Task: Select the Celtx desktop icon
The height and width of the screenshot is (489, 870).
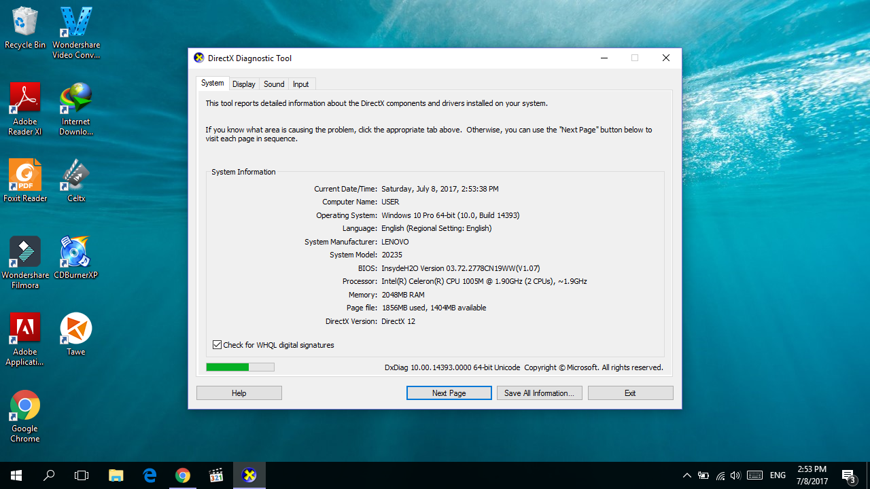Action: click(76, 181)
